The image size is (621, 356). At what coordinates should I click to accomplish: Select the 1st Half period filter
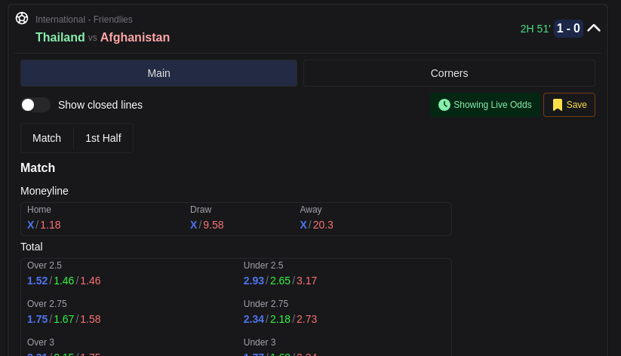pos(103,138)
